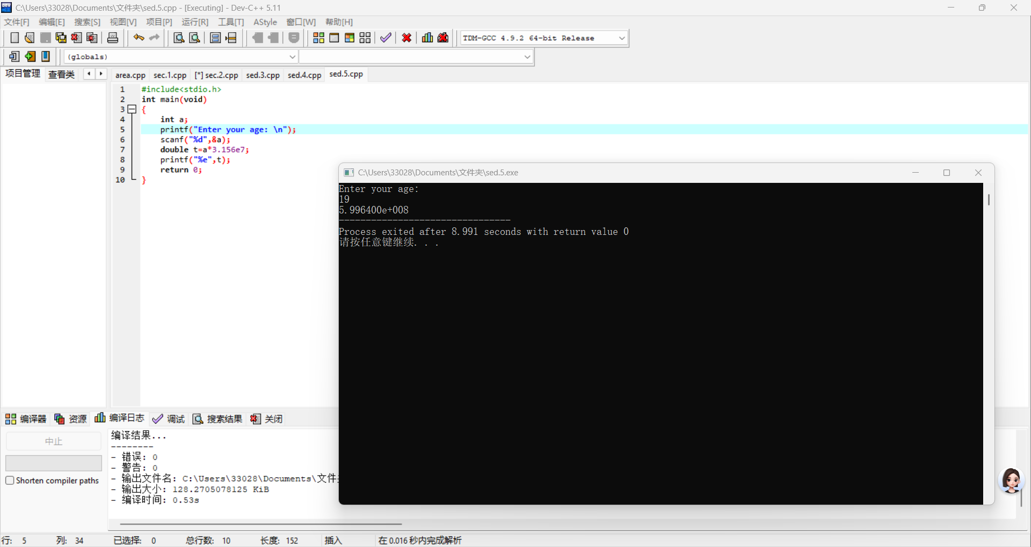This screenshot has height=547, width=1031.
Task: Compile and run the program
Action: [x=350, y=38]
